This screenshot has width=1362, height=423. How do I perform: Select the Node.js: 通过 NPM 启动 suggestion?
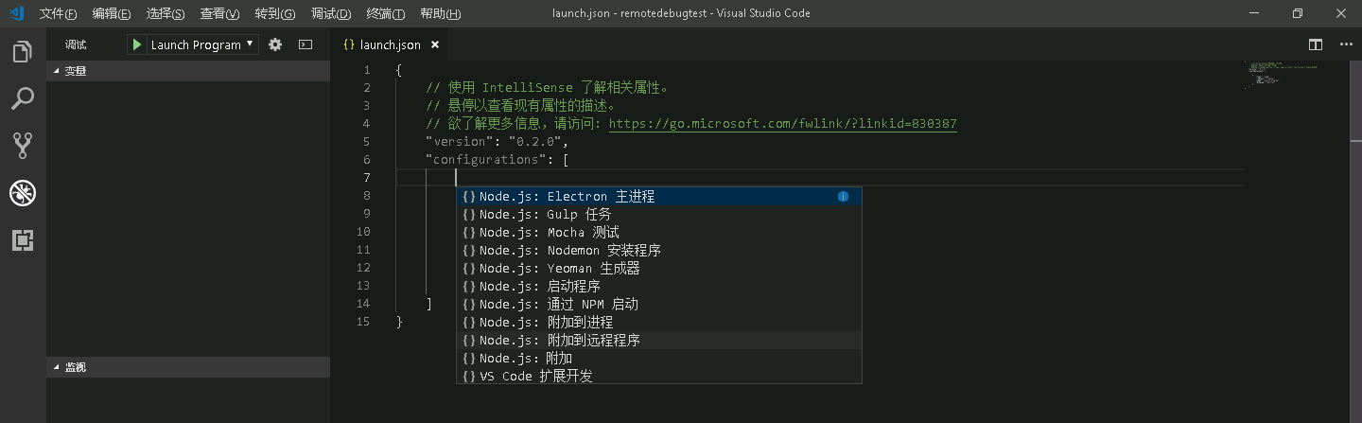(x=659, y=305)
